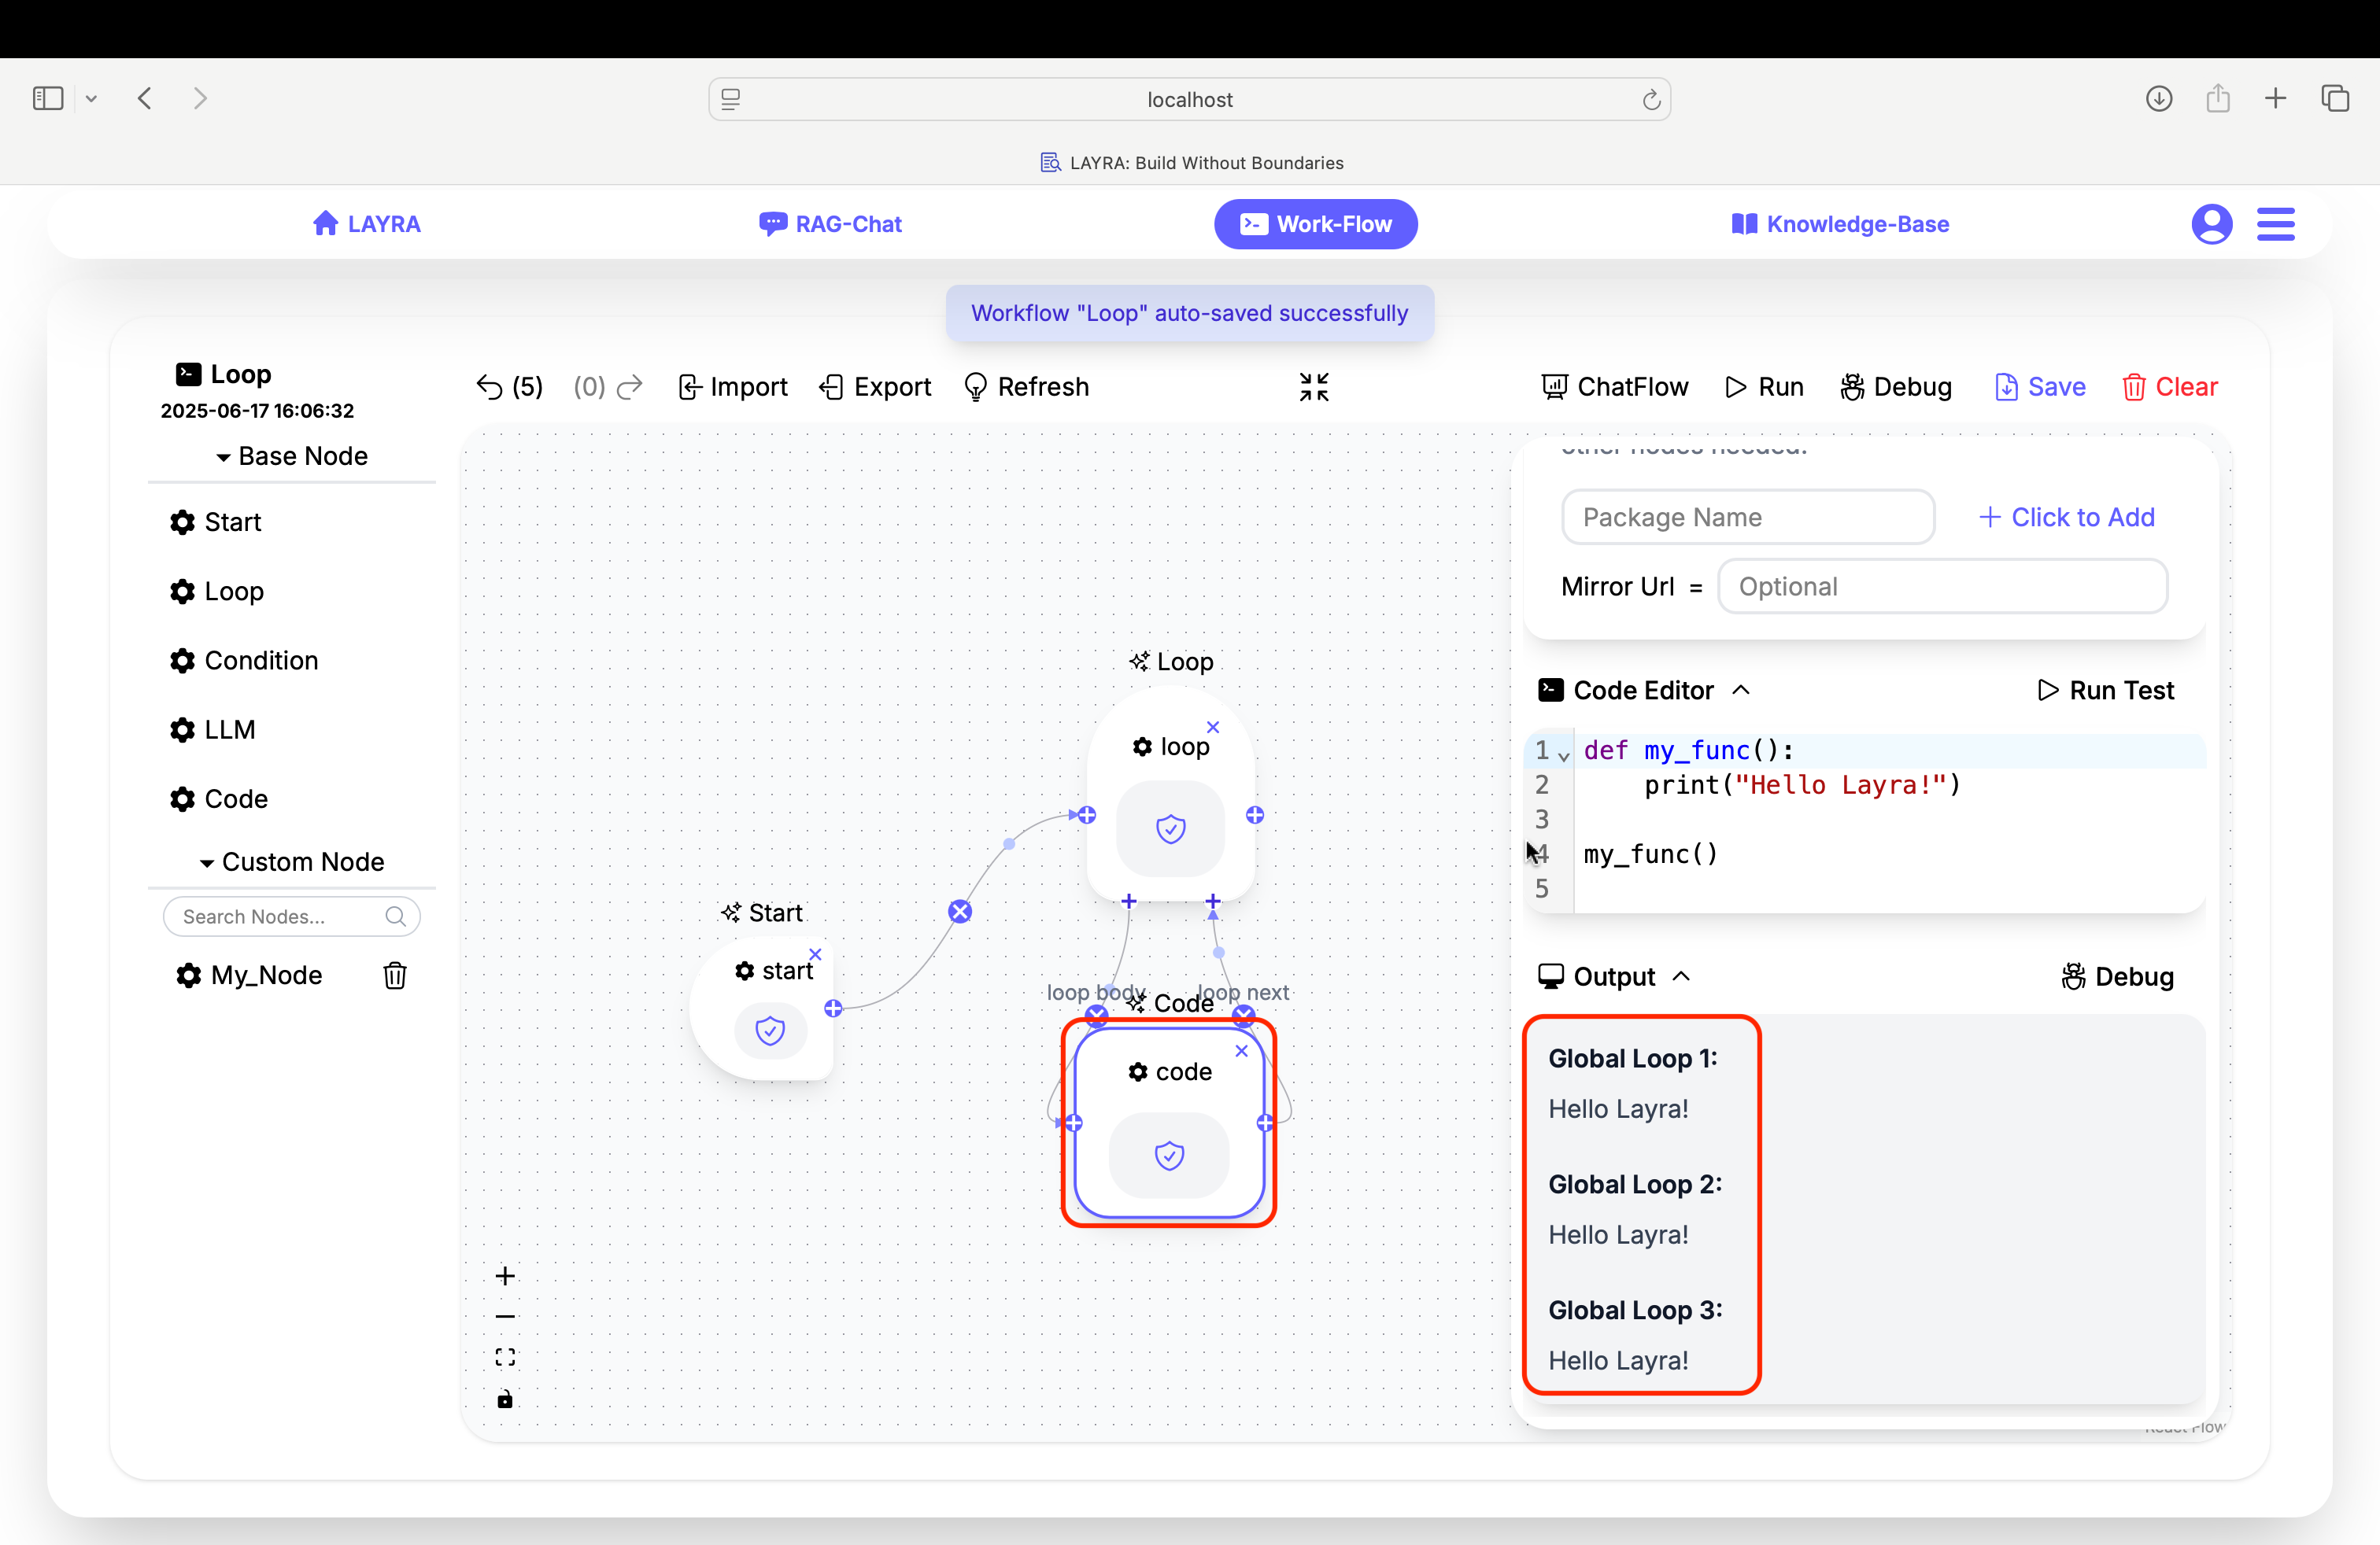Click the loop node left input handle

pos(1087,816)
